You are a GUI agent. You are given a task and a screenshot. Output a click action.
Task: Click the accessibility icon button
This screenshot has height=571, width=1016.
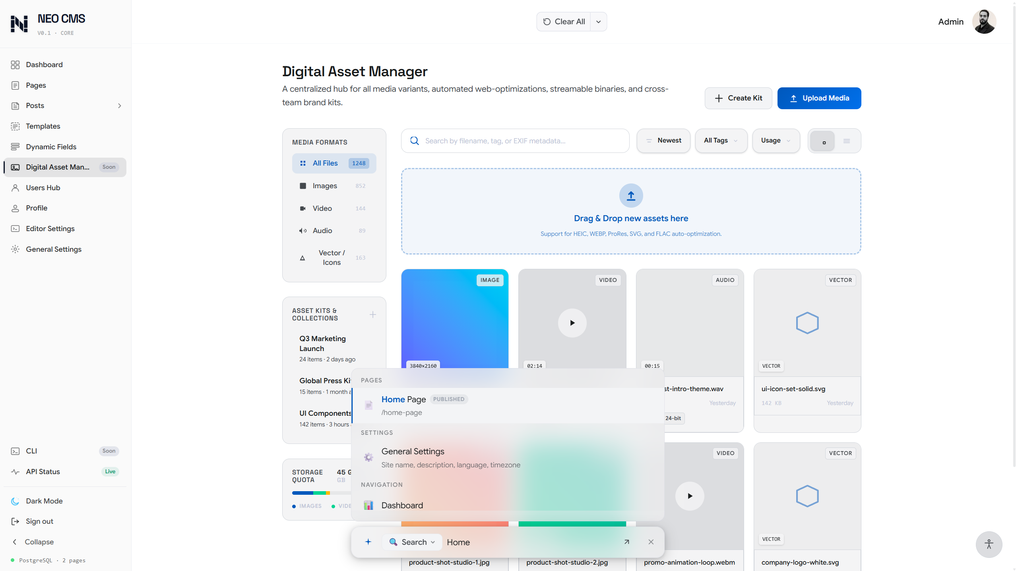[989, 544]
